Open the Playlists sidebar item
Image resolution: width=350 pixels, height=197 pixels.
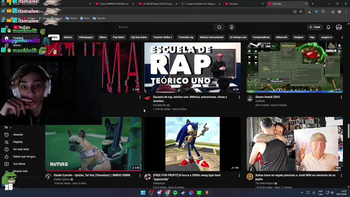point(22,142)
